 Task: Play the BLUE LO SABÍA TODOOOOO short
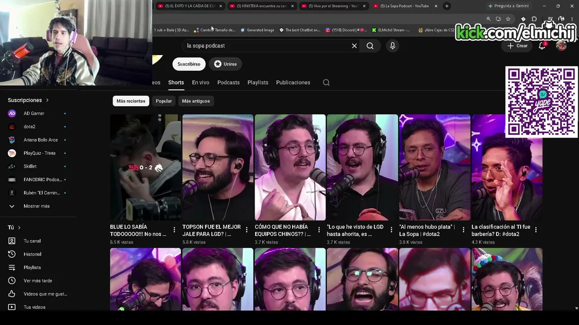click(x=145, y=167)
